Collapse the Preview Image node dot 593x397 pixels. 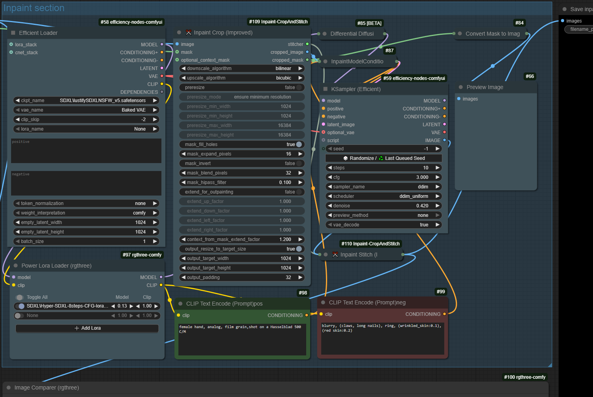pos(461,87)
